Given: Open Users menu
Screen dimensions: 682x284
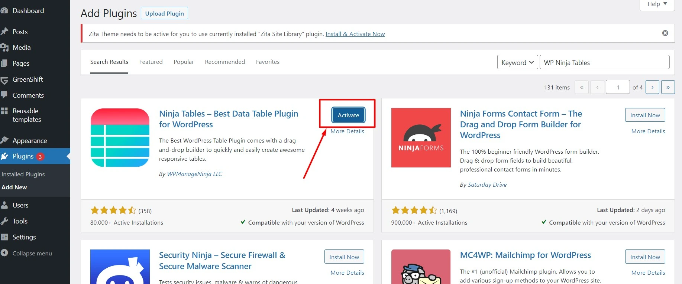Looking at the screenshot, I should [20, 205].
